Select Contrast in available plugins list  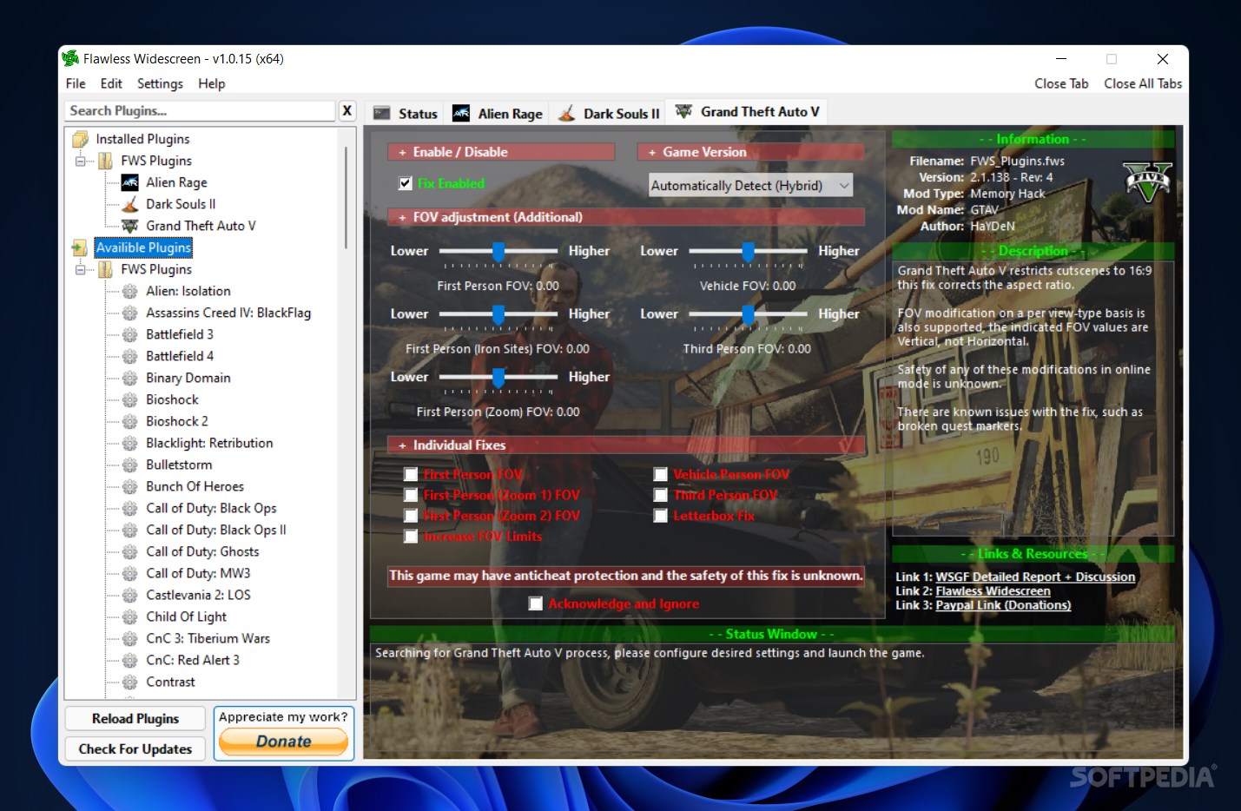[170, 682]
